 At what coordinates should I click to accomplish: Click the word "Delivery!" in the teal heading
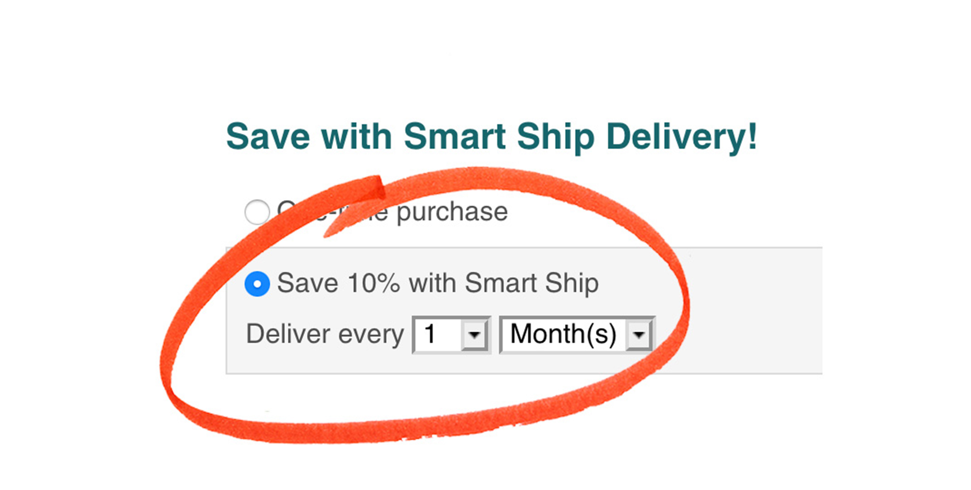pos(682,137)
